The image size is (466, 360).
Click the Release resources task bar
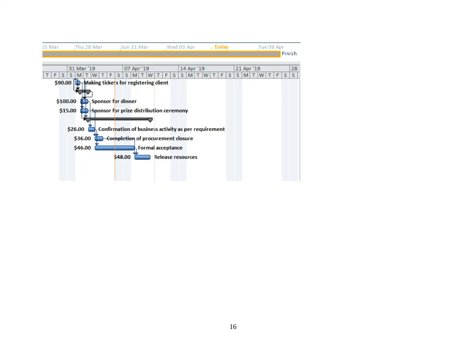pyautogui.click(x=142, y=157)
